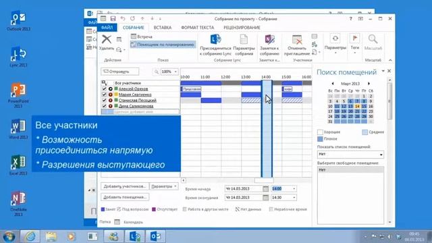Close the Поиск помещений pane
432x243 pixels.
click(389, 71)
